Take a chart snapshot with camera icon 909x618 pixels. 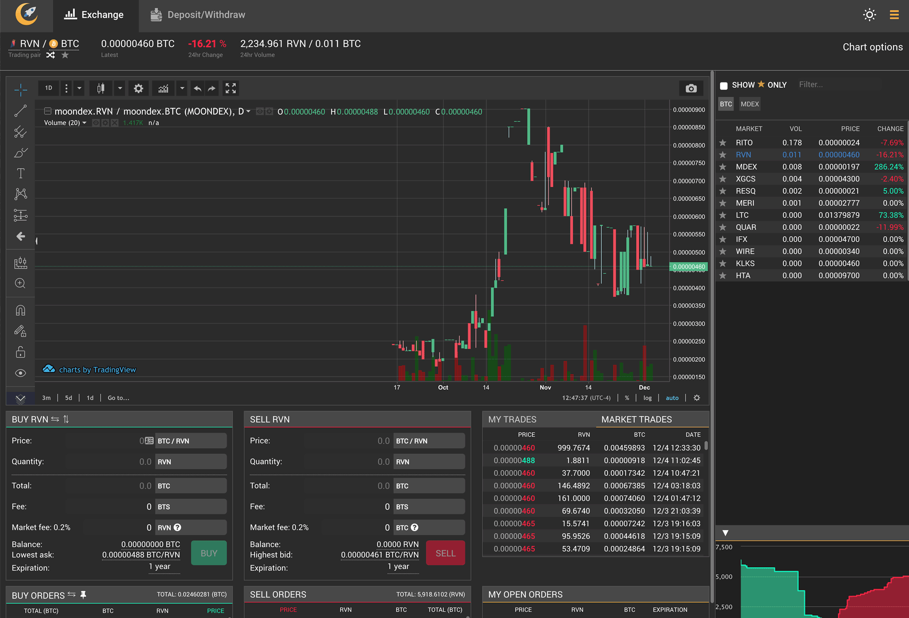click(691, 88)
